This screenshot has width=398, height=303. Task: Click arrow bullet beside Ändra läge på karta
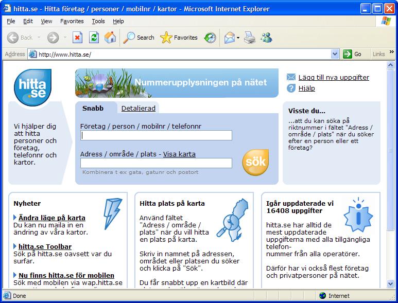point(15,218)
